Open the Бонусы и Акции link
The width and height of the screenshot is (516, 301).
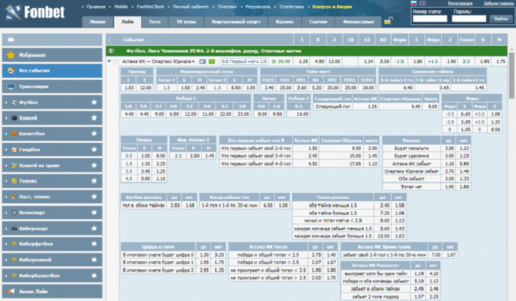[x=332, y=6]
